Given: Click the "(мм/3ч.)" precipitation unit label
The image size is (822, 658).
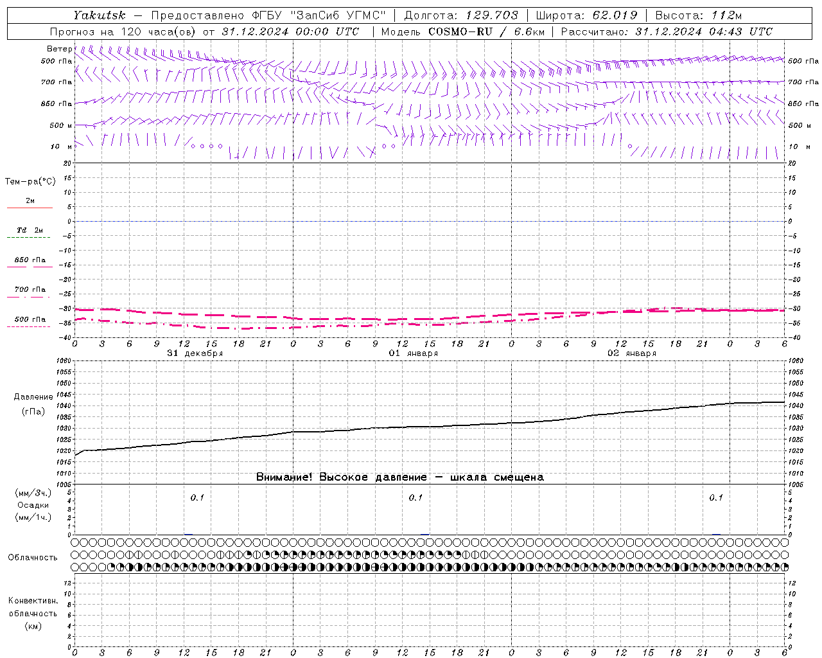Looking at the screenshot, I should pos(33,493).
